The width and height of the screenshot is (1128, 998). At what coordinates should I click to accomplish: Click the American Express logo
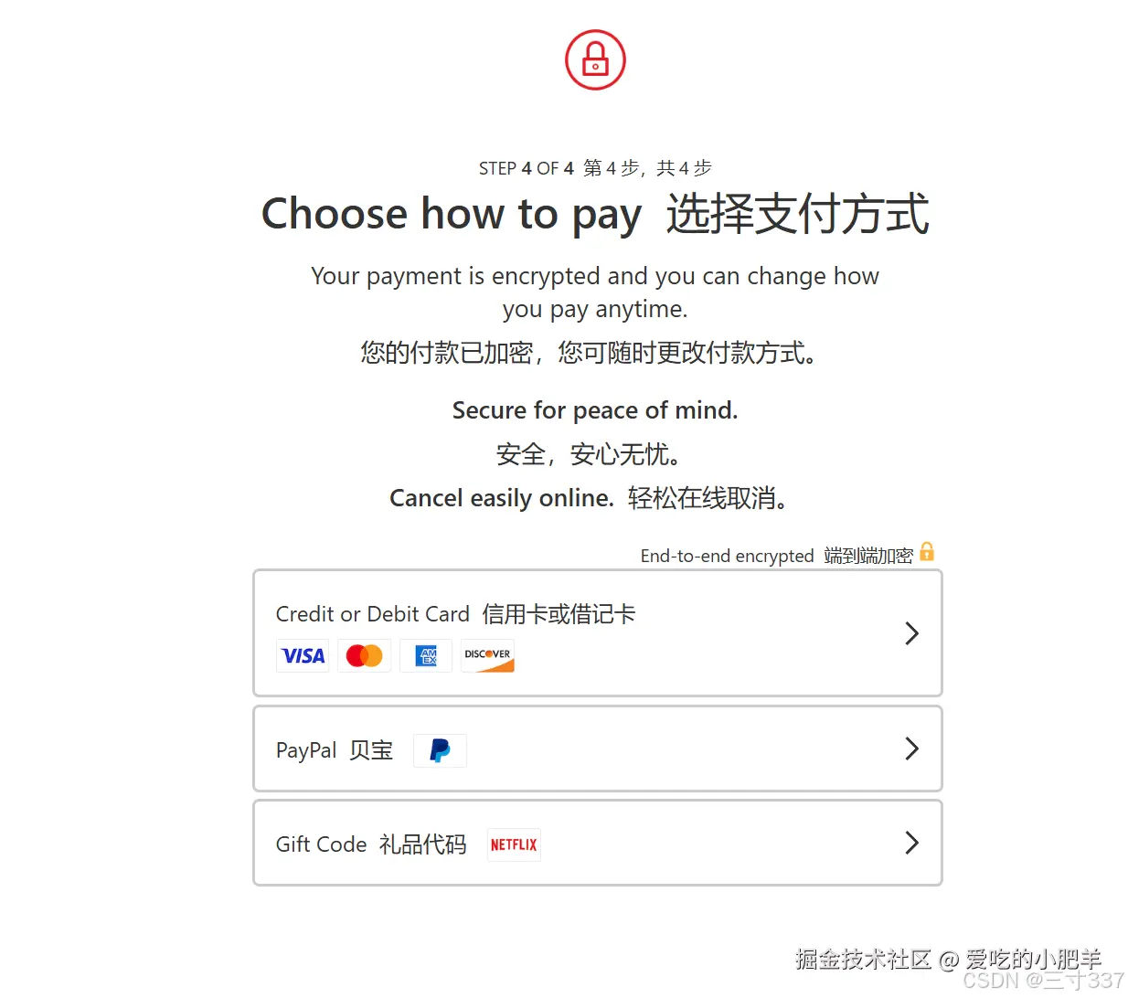click(x=426, y=656)
